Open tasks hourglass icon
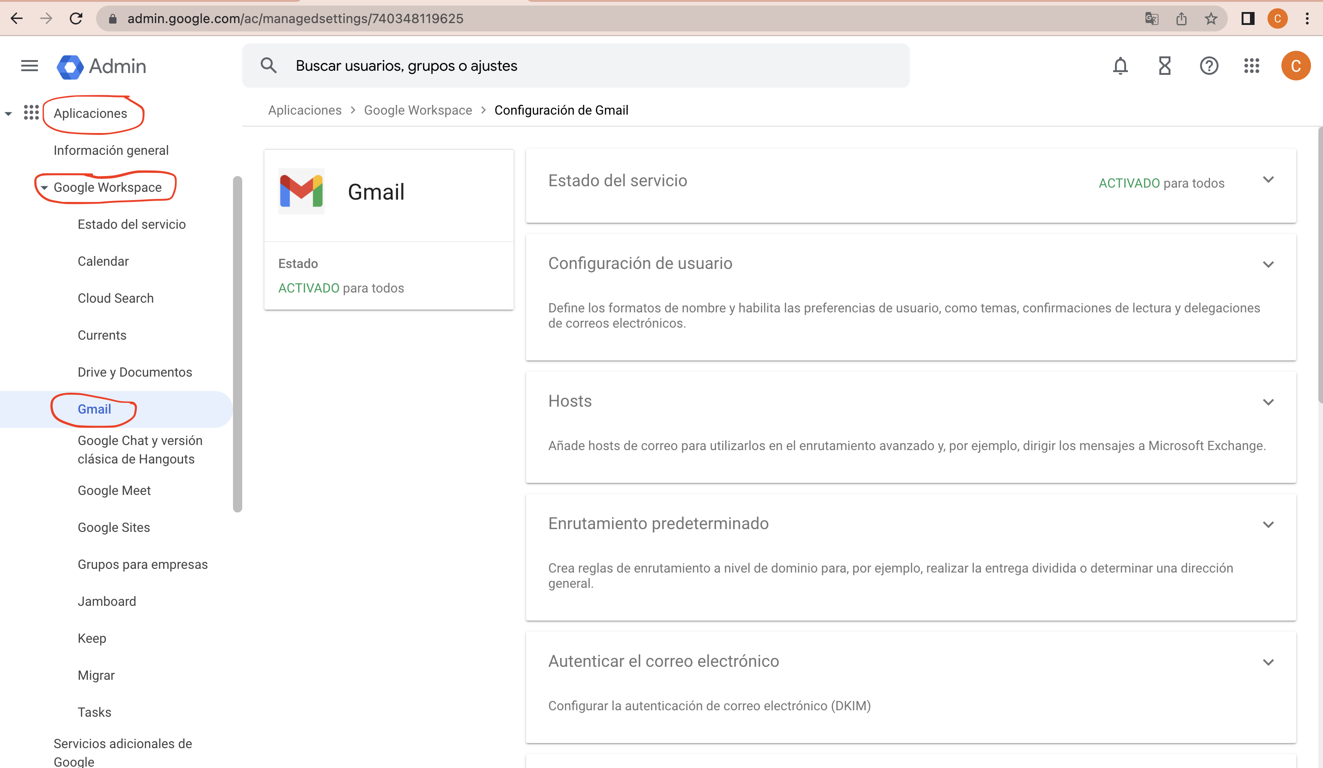1323x768 pixels. click(x=1165, y=66)
